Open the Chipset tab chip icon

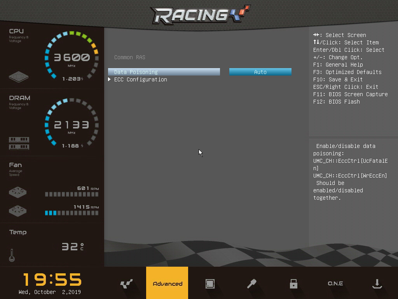[x=210, y=283]
